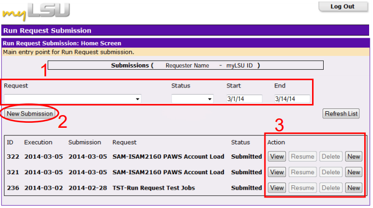Click 'SAM-ISAM2160 PAWS Account Load' in row 322
The image size is (373, 208).
[x=168, y=157]
